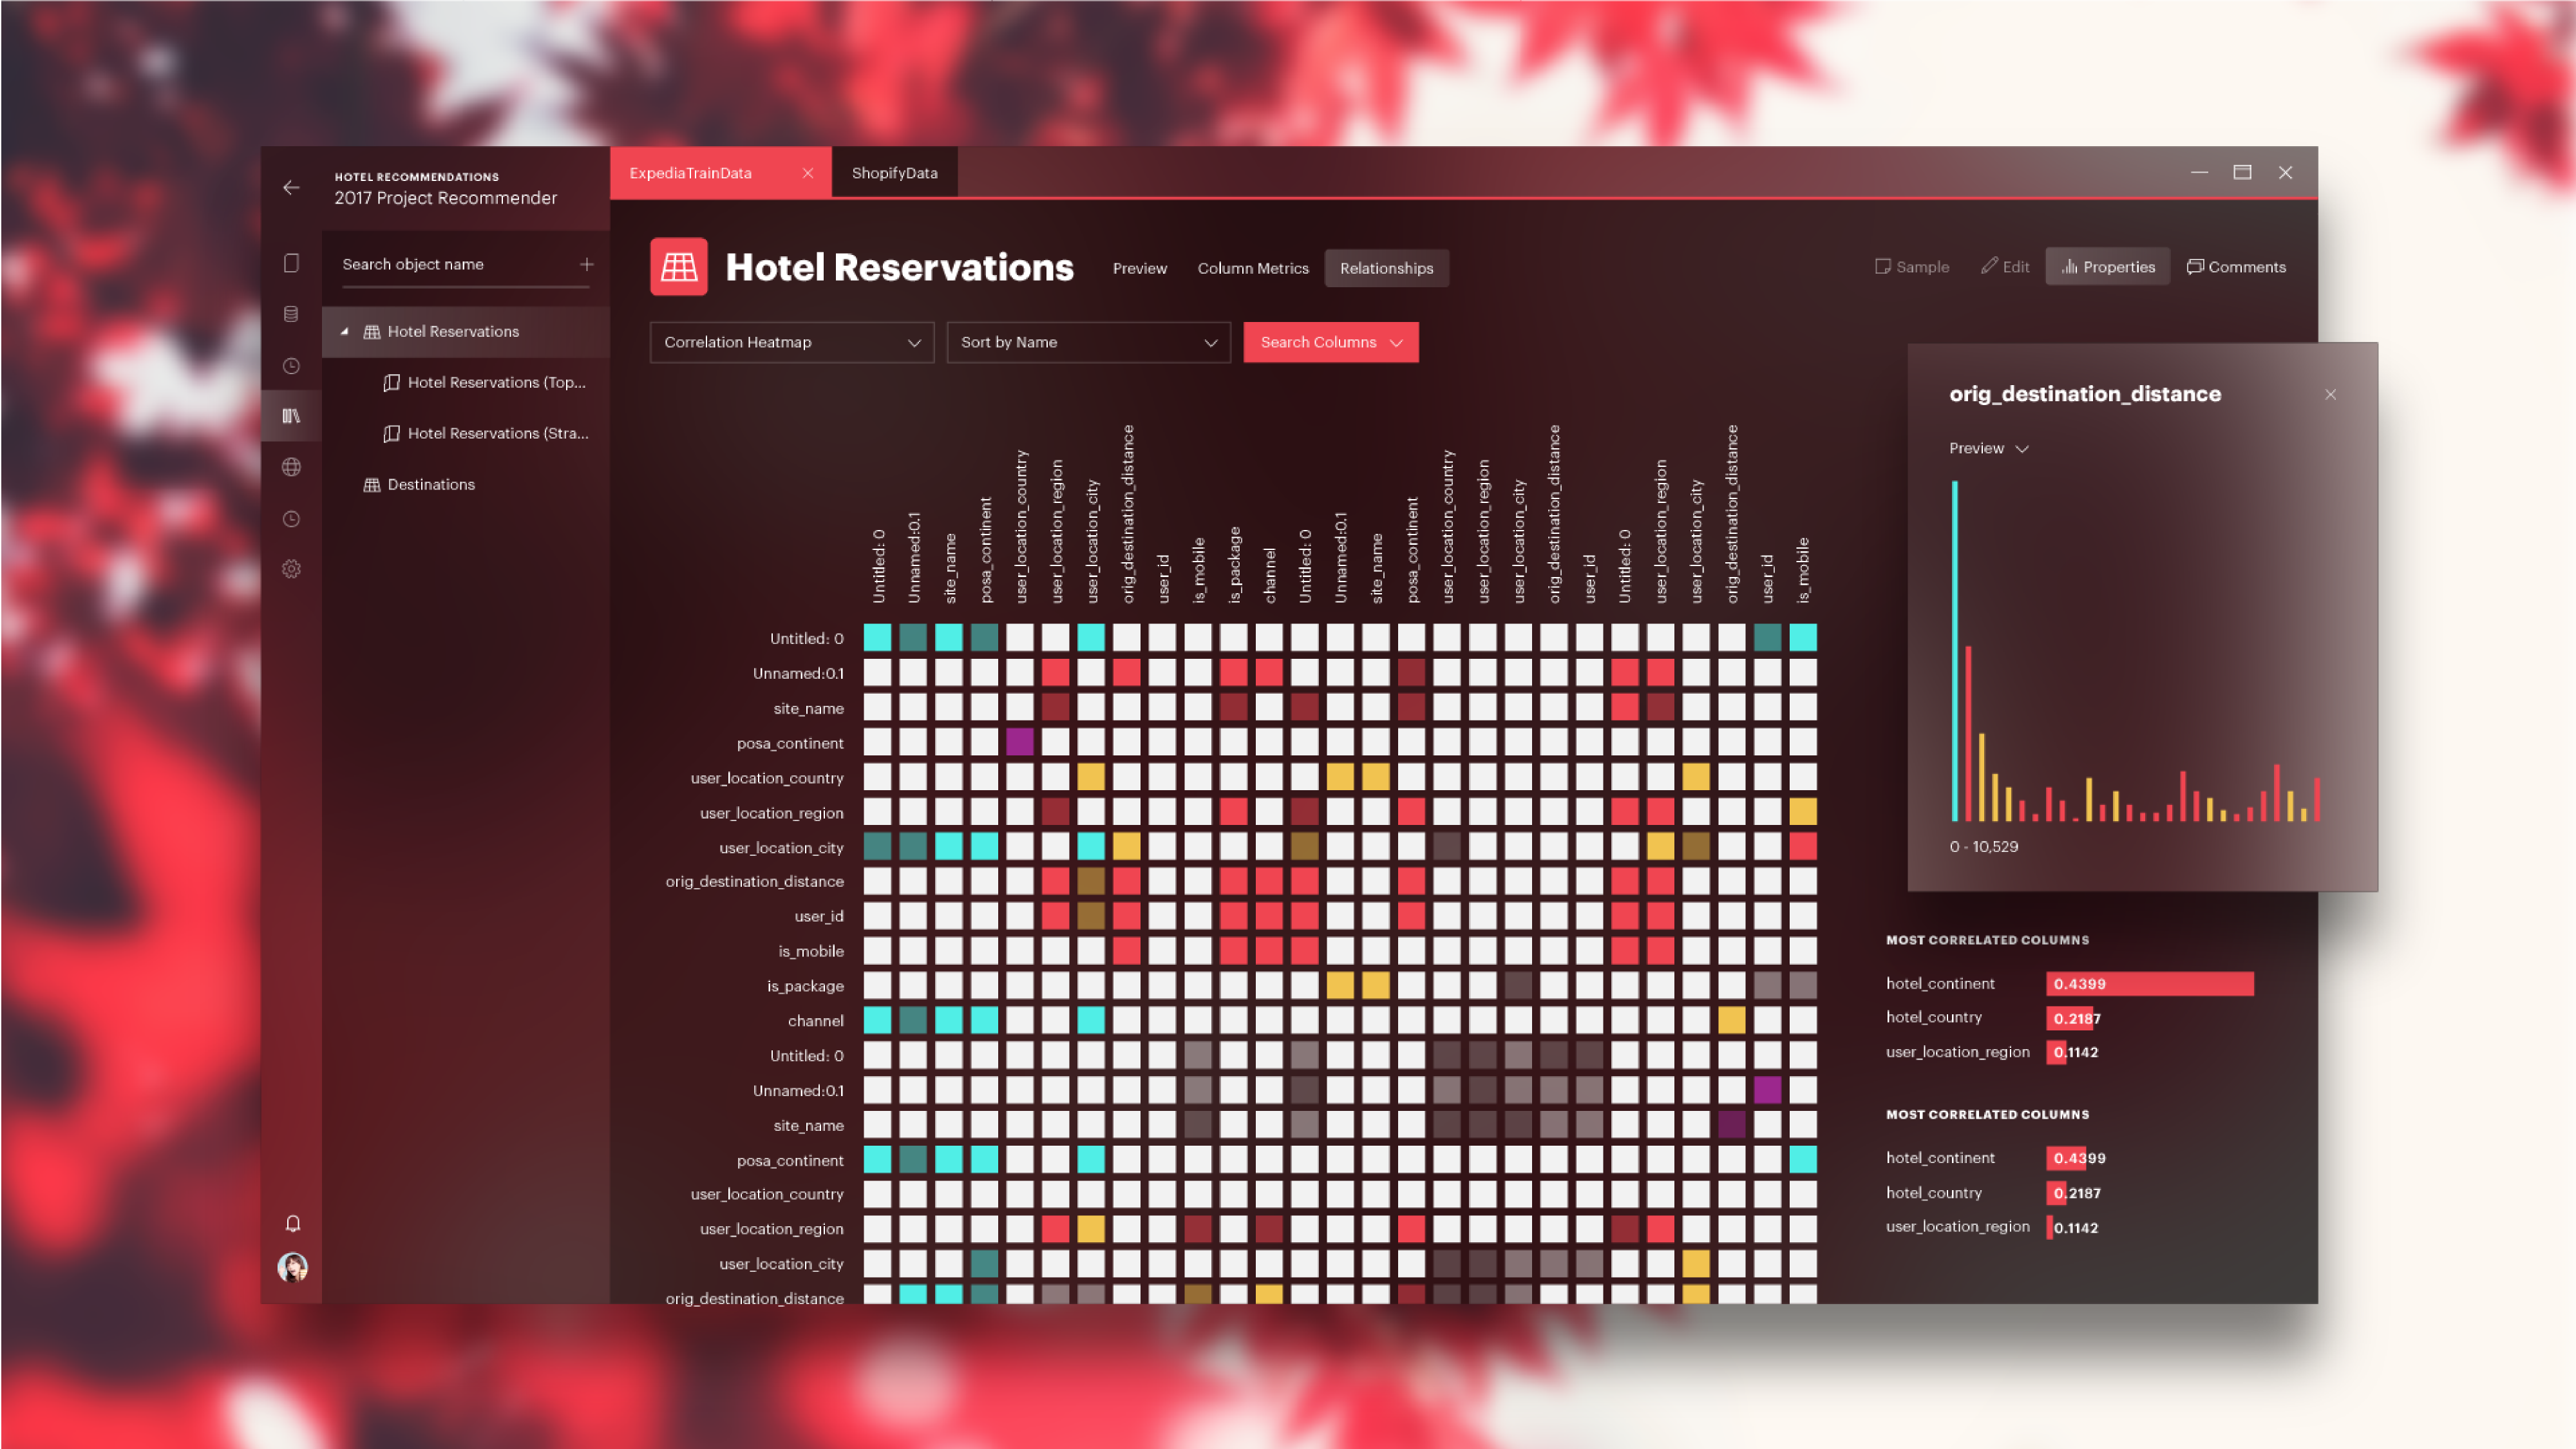Click the Destinations table icon
This screenshot has height=1449, width=2576.
(x=372, y=484)
